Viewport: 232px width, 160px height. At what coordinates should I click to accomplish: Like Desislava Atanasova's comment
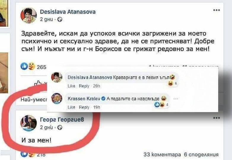tap(71, 86)
